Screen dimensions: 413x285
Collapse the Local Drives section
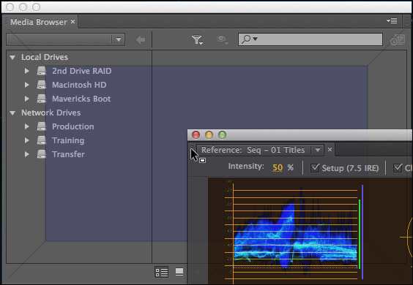point(12,57)
